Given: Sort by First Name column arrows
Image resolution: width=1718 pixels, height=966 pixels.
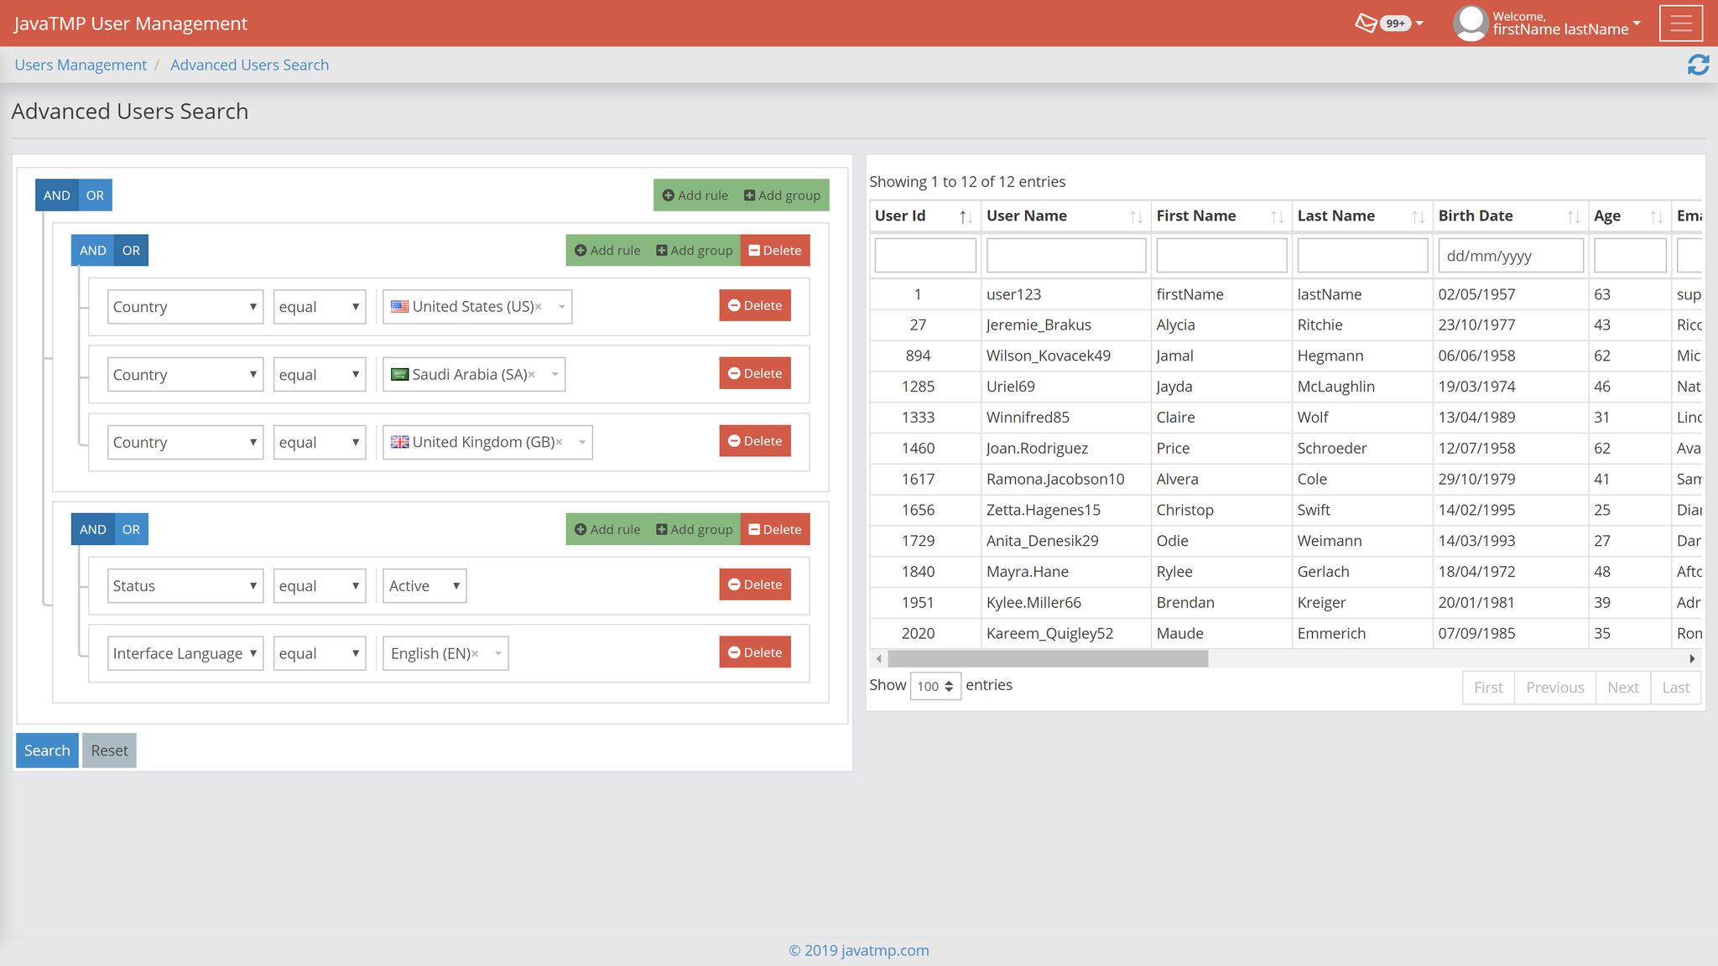Looking at the screenshot, I should [1277, 216].
